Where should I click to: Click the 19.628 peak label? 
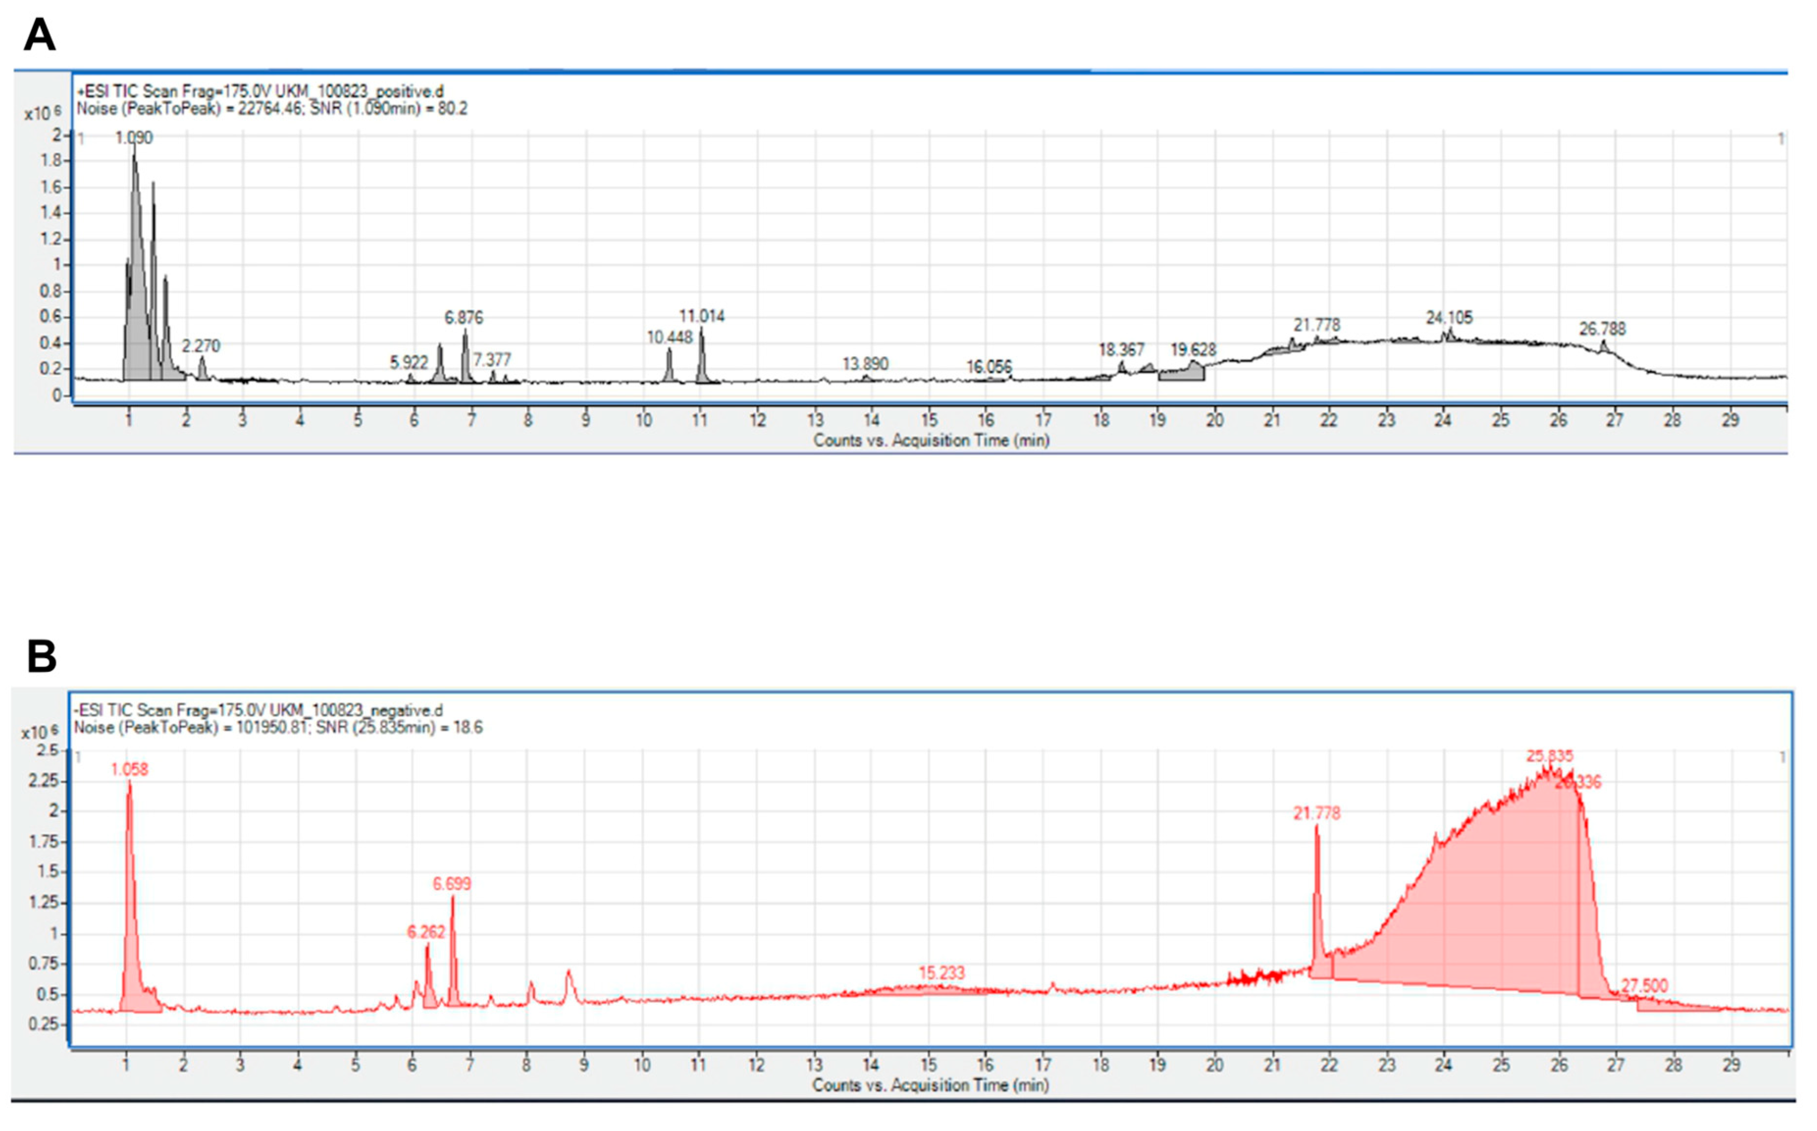point(1193,350)
